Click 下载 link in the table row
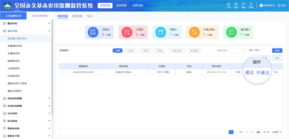The width and height of the screenshot is (289, 139). pyautogui.click(x=275, y=72)
